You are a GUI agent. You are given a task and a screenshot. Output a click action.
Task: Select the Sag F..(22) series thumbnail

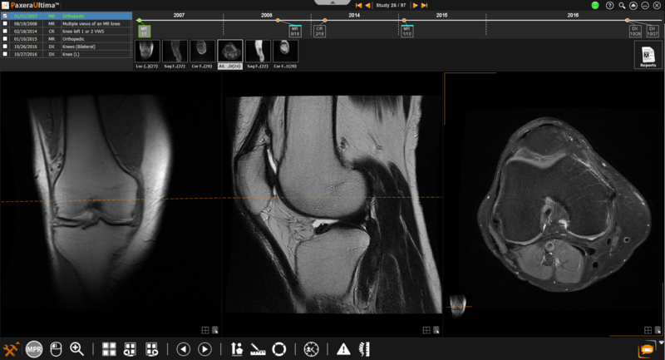coord(173,52)
